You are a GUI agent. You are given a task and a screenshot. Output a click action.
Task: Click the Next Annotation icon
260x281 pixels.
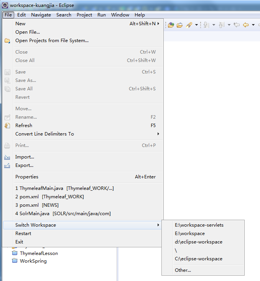(206, 25)
